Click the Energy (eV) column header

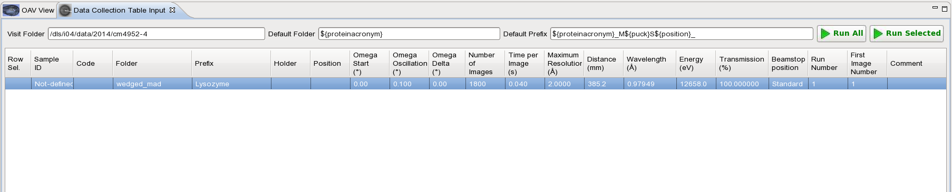pyautogui.click(x=696, y=64)
